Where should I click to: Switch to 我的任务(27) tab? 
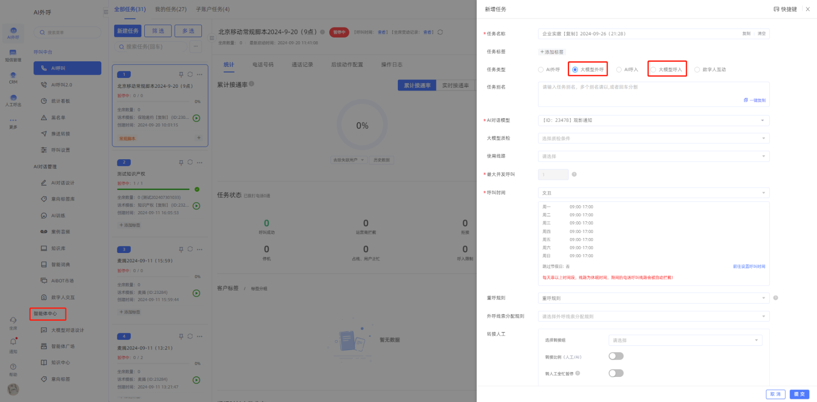pyautogui.click(x=170, y=9)
